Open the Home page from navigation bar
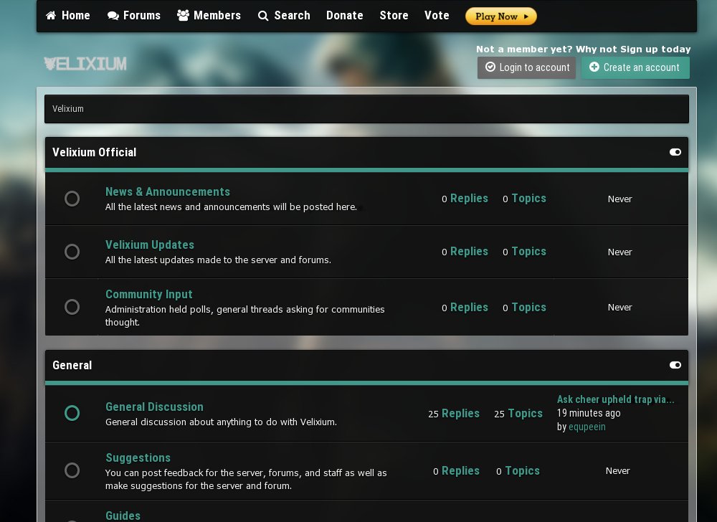 coord(68,15)
